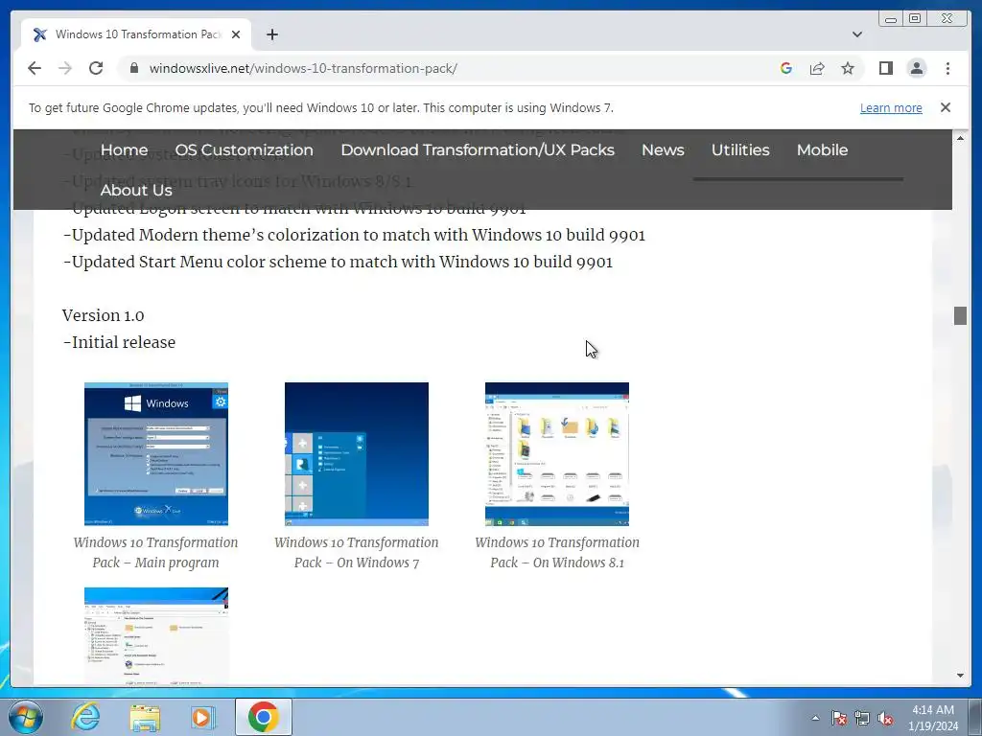Click the address bar URL
This screenshot has width=982, height=736.
pos(303,68)
